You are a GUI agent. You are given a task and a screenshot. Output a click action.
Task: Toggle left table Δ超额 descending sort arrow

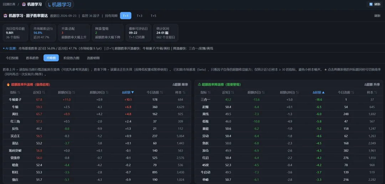[x=133, y=92]
